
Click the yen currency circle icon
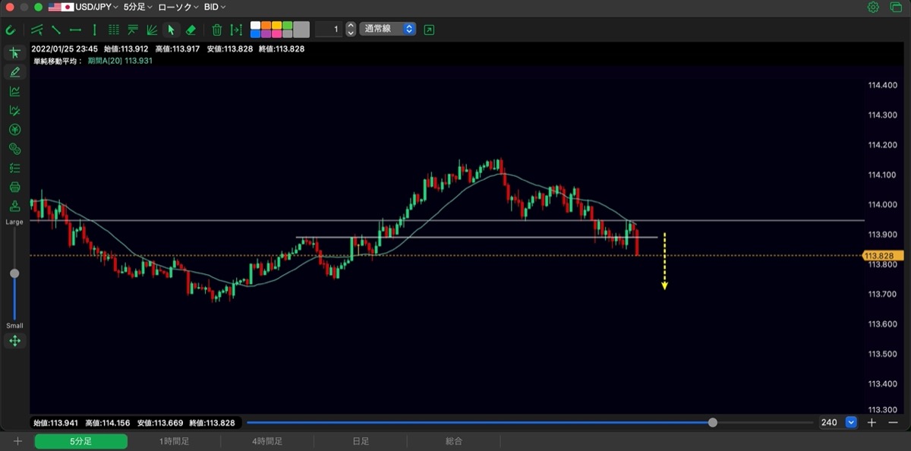14,129
